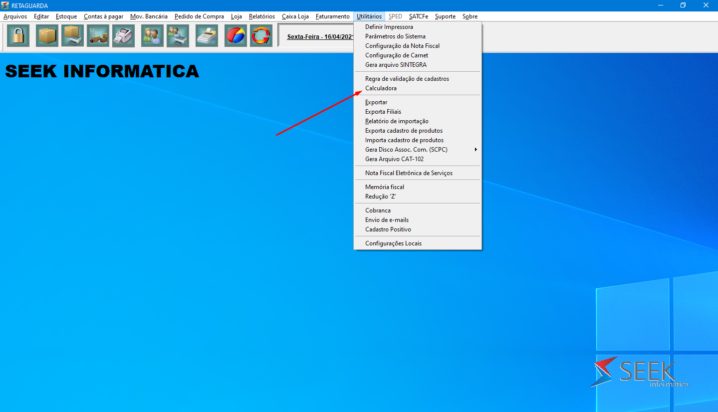Click the circular arrows refresh icon
Screen dimensions: 718x412
pos(261,36)
